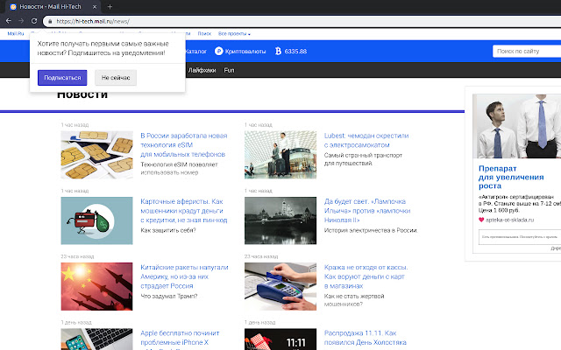The image size is (561, 350).
Task: Reload the page with the refresh icon
Action: 34,21
